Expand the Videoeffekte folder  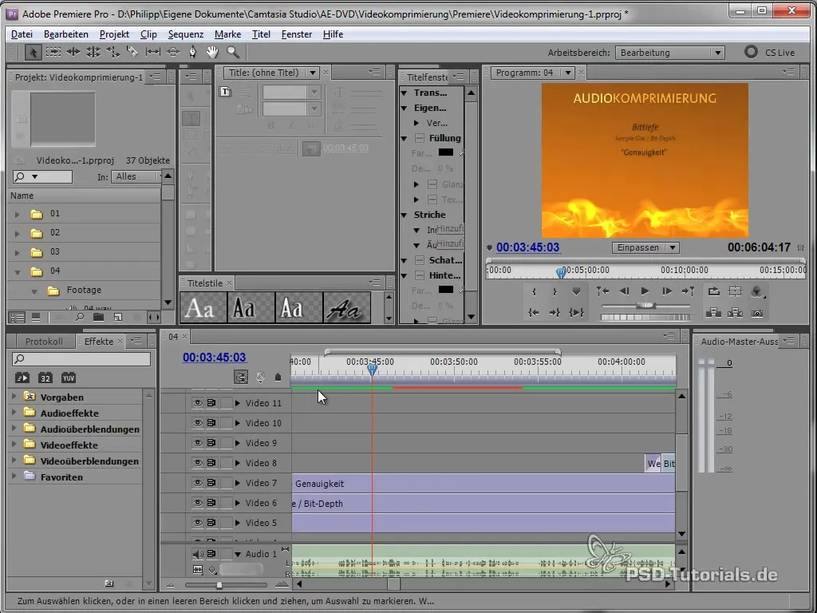click(x=14, y=445)
